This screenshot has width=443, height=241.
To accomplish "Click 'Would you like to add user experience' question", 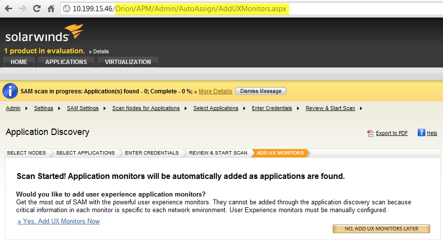I will 111,195.
